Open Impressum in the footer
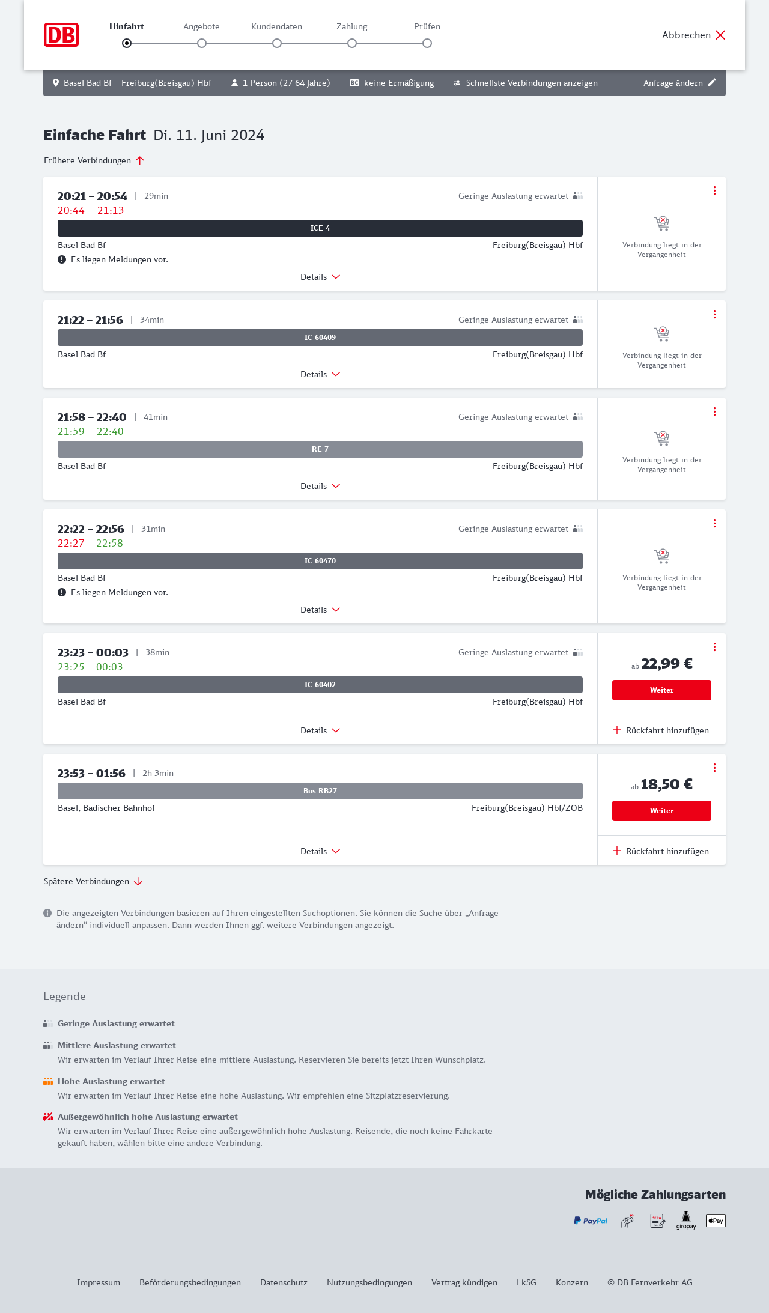This screenshot has height=1313, width=769. tap(99, 1282)
